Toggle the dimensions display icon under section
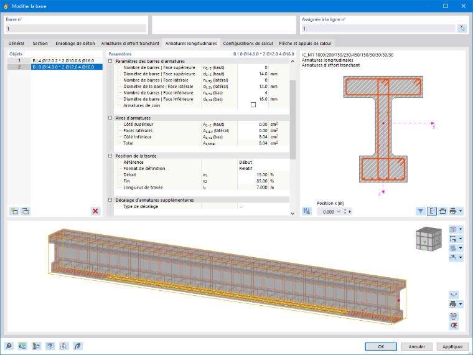 [443, 211]
